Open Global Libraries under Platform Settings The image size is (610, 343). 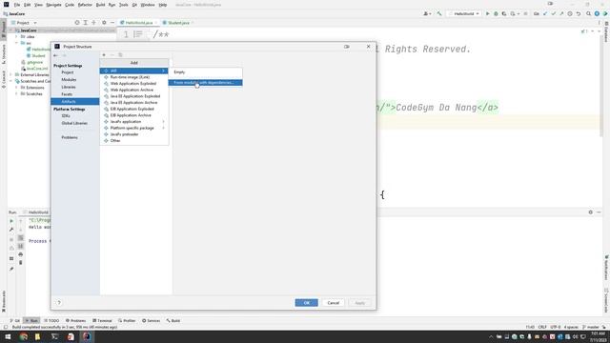(74, 123)
